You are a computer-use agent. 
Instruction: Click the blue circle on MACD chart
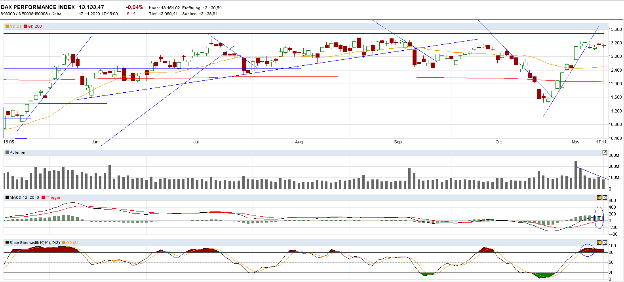pos(599,217)
